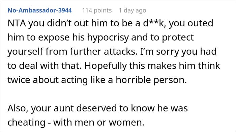Click the word NTA starting the comment
This screenshot has height=132, width=236.
coord(17,23)
